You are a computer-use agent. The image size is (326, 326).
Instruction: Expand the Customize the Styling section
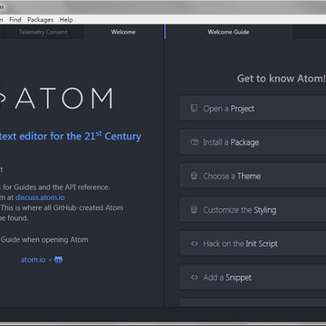coord(253,210)
